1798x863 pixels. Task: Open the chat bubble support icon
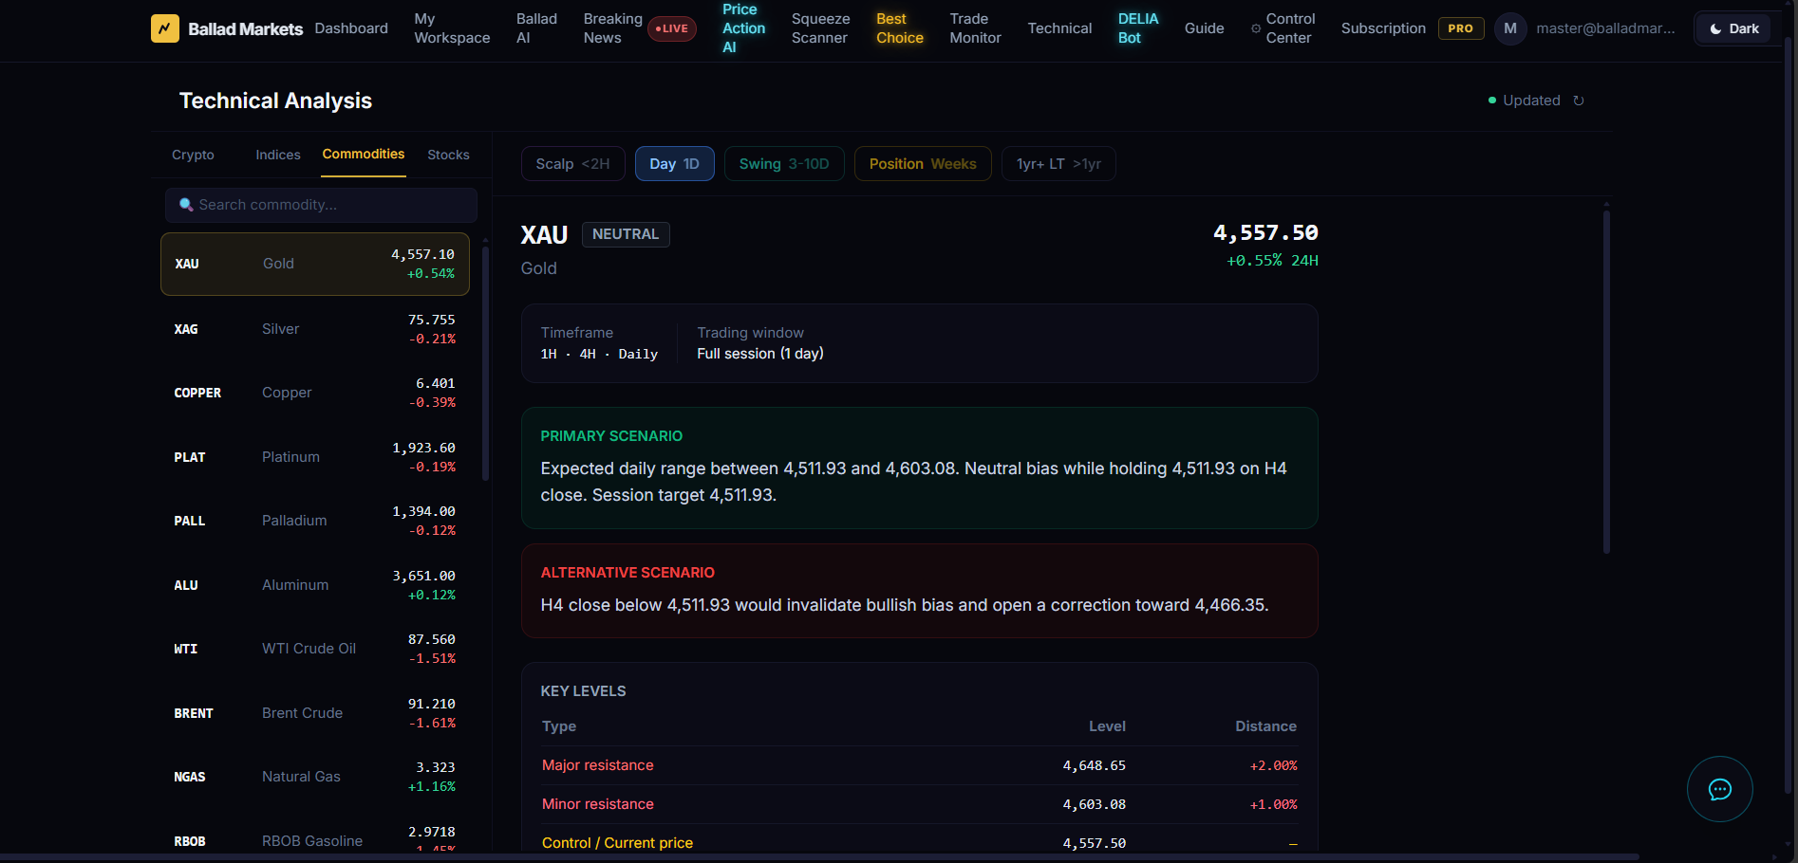tap(1719, 789)
